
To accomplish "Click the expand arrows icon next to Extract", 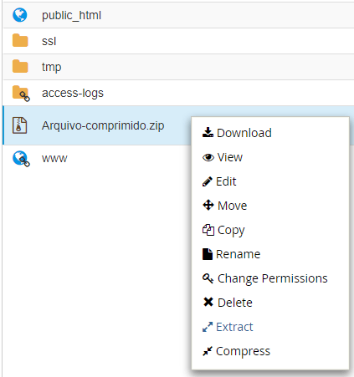I will pyautogui.click(x=208, y=327).
